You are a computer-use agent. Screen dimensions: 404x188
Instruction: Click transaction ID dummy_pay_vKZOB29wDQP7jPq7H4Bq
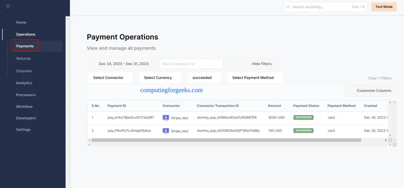(x=228, y=131)
